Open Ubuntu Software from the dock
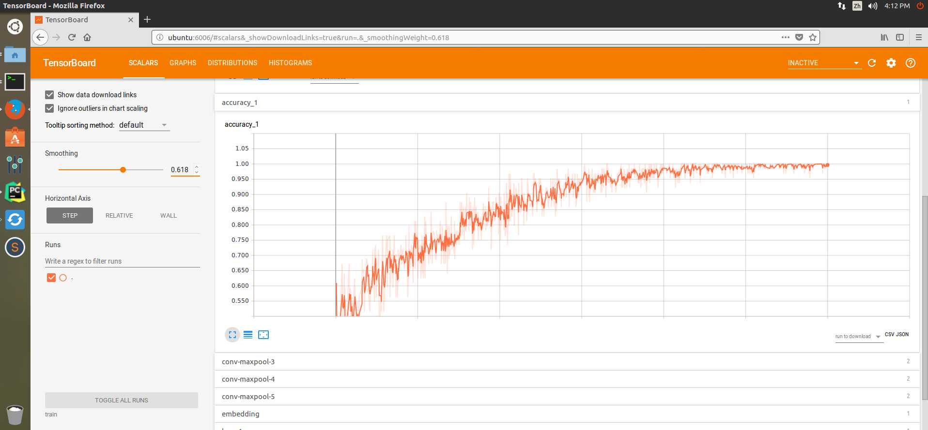 pos(15,137)
